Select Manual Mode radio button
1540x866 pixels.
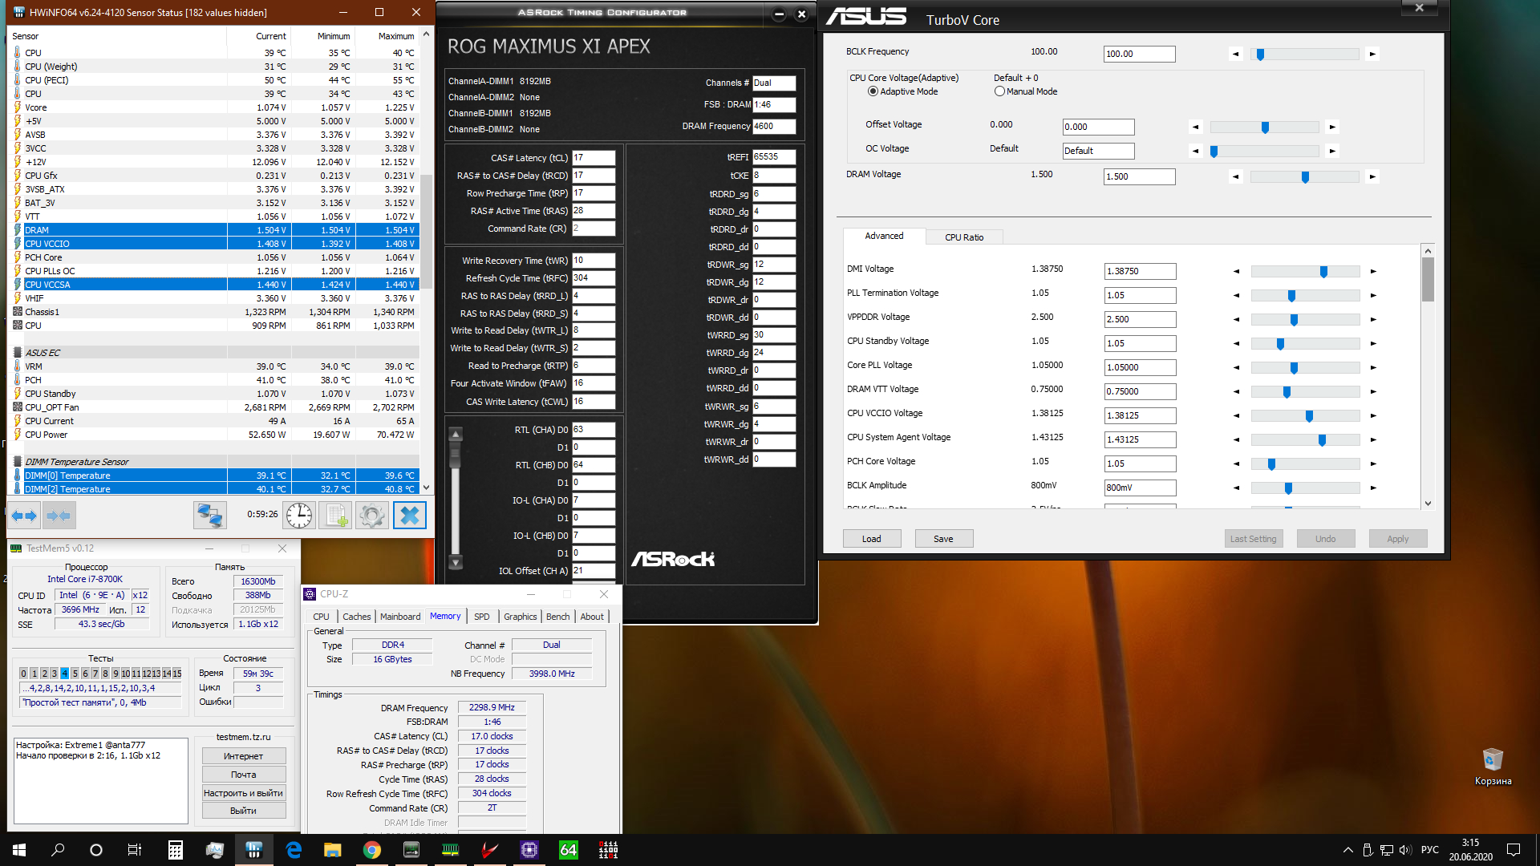pyautogui.click(x=999, y=91)
